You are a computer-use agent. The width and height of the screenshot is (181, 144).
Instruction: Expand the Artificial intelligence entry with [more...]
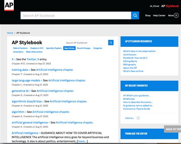pyautogui.click(x=82, y=141)
